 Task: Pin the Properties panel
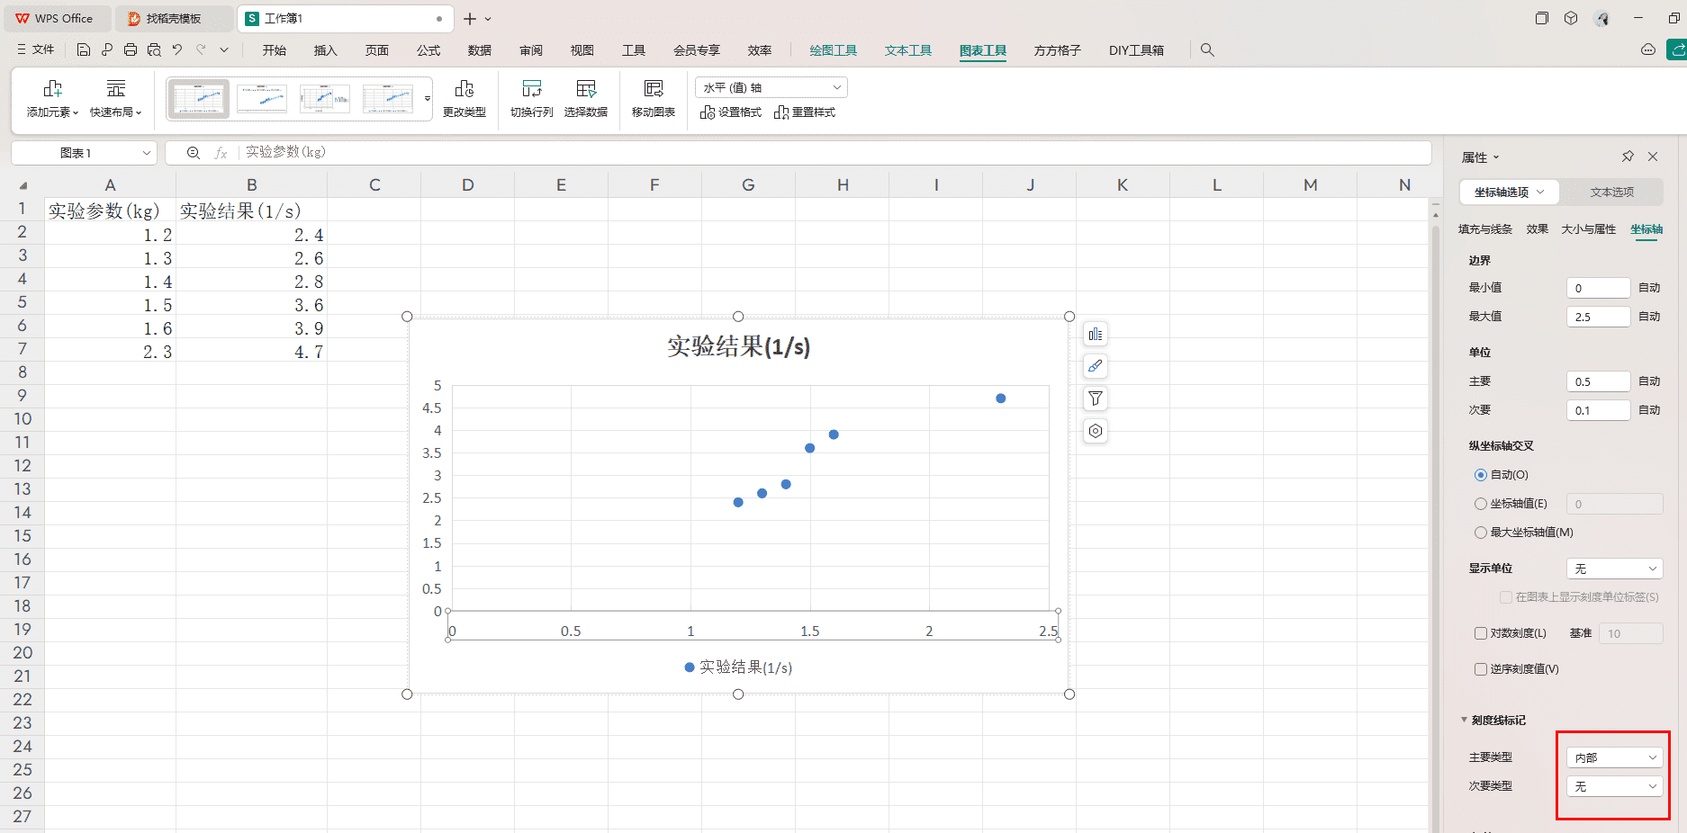click(1628, 157)
